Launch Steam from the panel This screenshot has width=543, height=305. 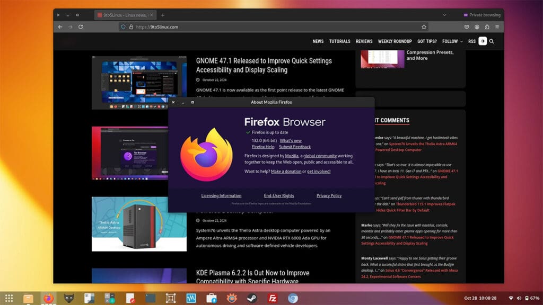[x=252, y=298]
